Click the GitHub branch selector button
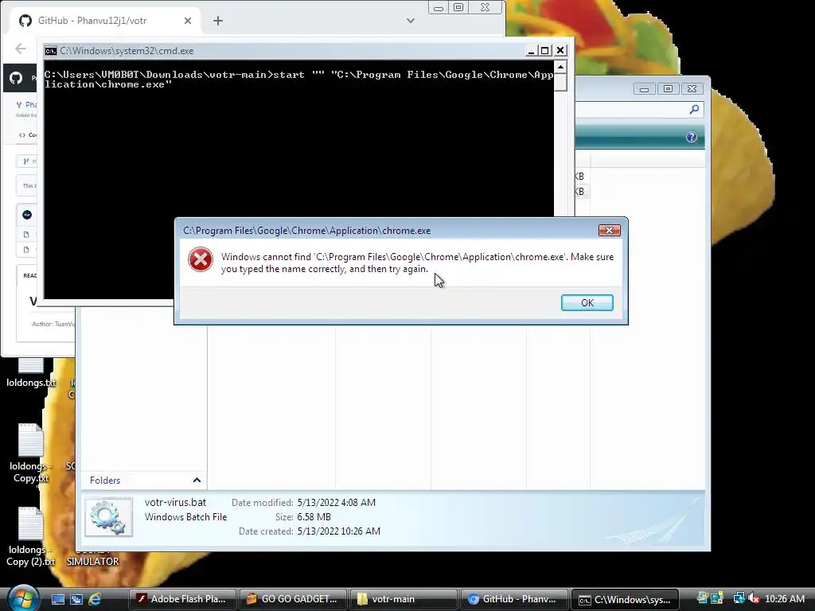Screen dimensions: 815x611 (x=26, y=161)
